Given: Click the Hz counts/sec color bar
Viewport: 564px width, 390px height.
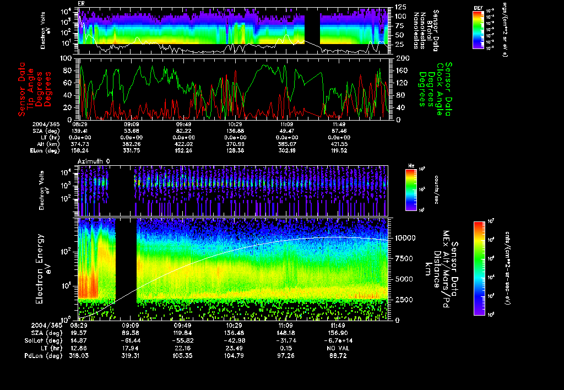Looking at the screenshot, I should [411, 189].
